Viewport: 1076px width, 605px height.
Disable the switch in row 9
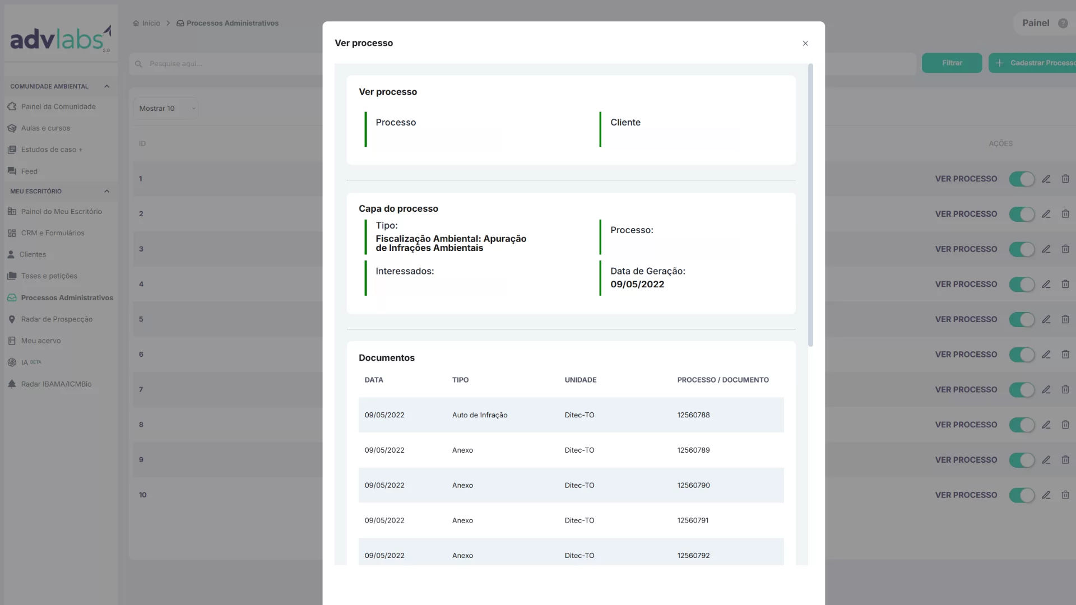[1022, 460]
